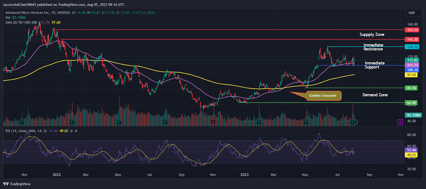Click the red earnings marker above Nov 2022
The image size is (426, 189).
213,122
